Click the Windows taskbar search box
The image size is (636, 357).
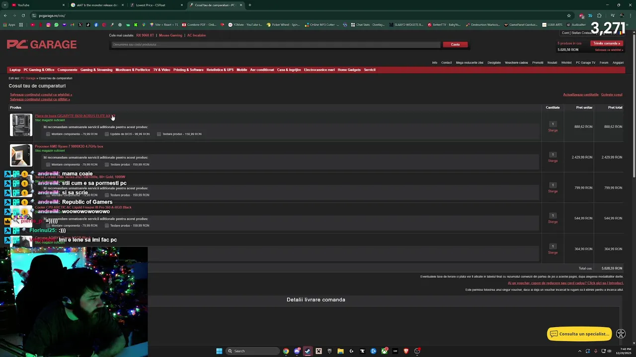pyautogui.click(x=252, y=351)
